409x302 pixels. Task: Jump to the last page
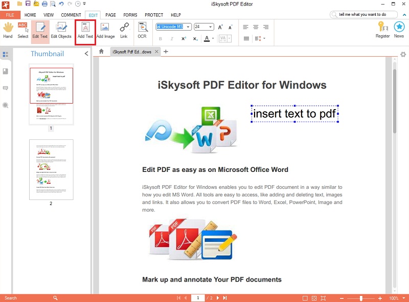point(225,298)
